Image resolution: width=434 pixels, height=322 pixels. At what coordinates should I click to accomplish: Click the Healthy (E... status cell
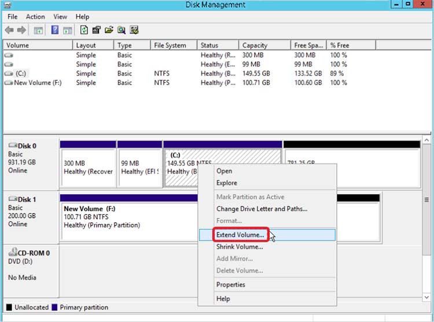(x=218, y=64)
